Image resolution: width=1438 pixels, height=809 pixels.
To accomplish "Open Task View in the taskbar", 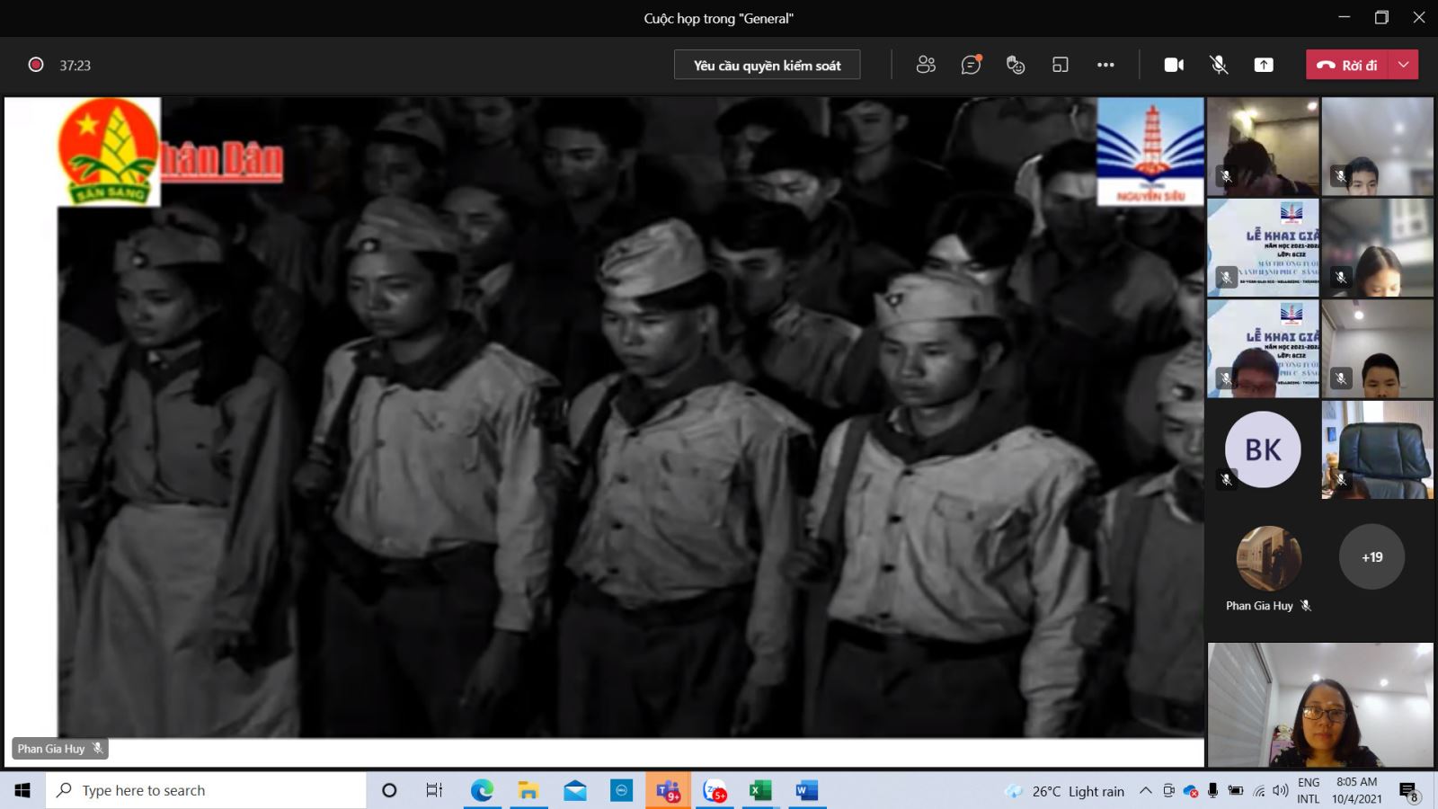I will (434, 790).
